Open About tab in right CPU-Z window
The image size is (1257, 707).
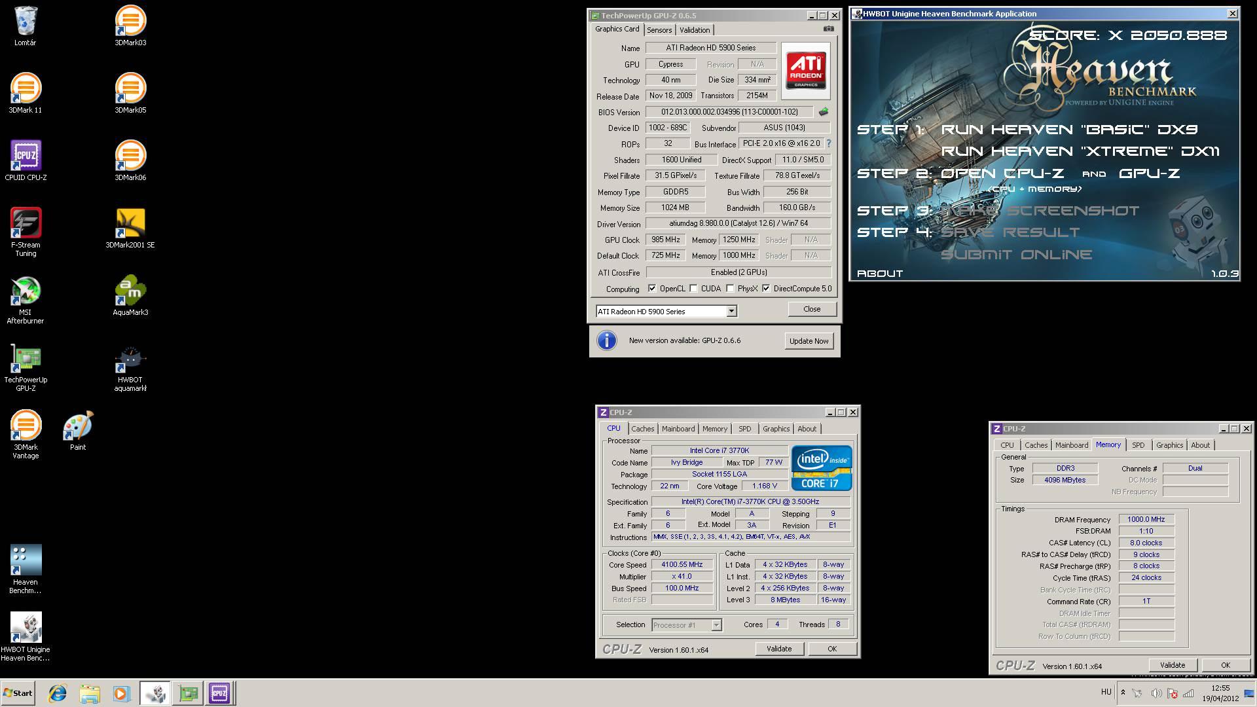click(x=1201, y=445)
